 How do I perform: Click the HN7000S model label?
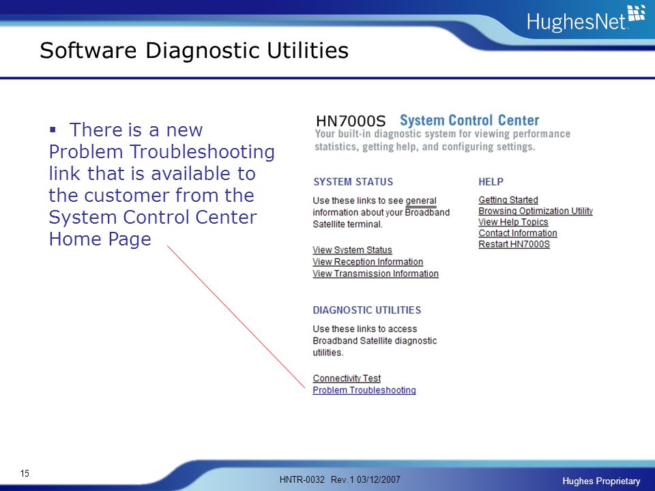point(351,121)
